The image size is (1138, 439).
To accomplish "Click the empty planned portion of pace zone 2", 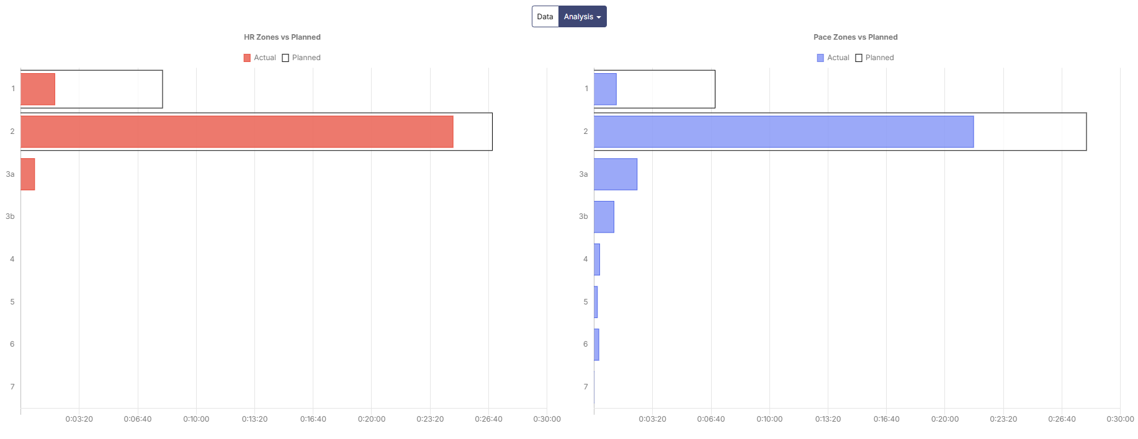I will click(x=1030, y=131).
